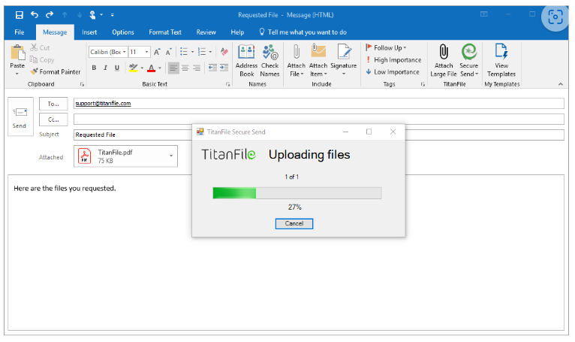Switch to the Insert tab

pyautogui.click(x=89, y=32)
